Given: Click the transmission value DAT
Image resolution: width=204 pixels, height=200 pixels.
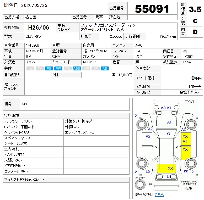Looking at the screenshot, I should coord(139,51).
